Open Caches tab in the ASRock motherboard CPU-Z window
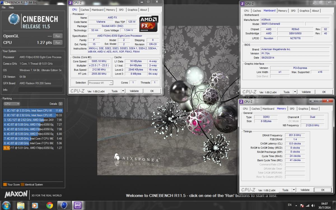Viewport: 336px width, 210px height. (x=257, y=11)
